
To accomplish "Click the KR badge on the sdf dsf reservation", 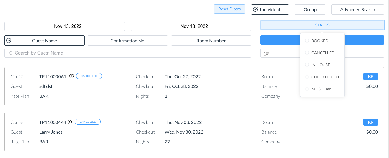I will 371,76.
